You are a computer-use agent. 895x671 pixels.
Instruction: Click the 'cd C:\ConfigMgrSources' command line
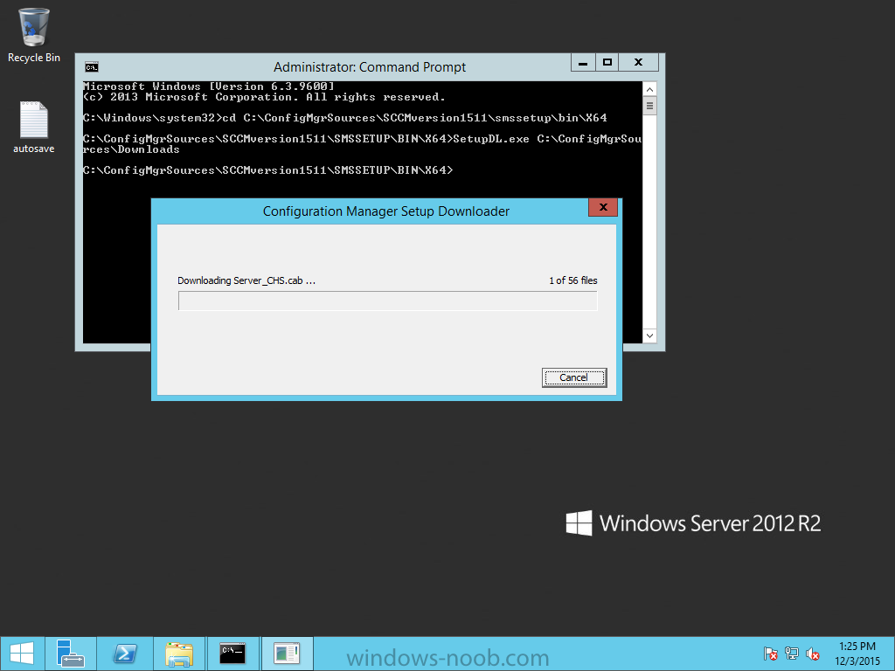(x=344, y=118)
